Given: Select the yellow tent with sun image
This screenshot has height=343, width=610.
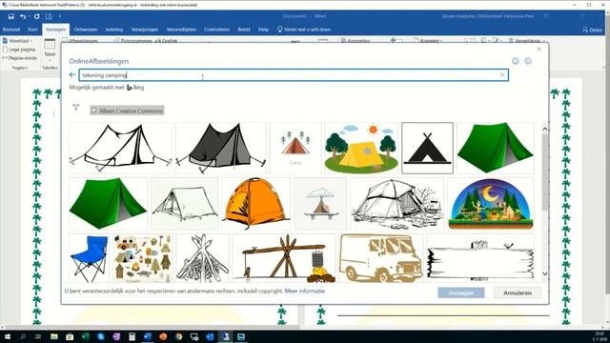Looking at the screenshot, I should 361,148.
